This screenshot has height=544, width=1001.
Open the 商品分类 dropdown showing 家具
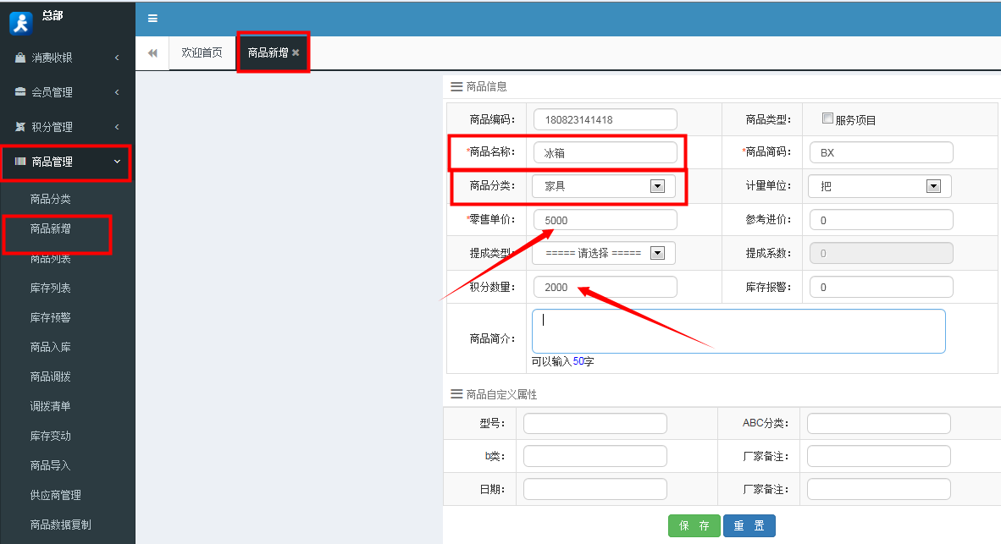(x=658, y=185)
